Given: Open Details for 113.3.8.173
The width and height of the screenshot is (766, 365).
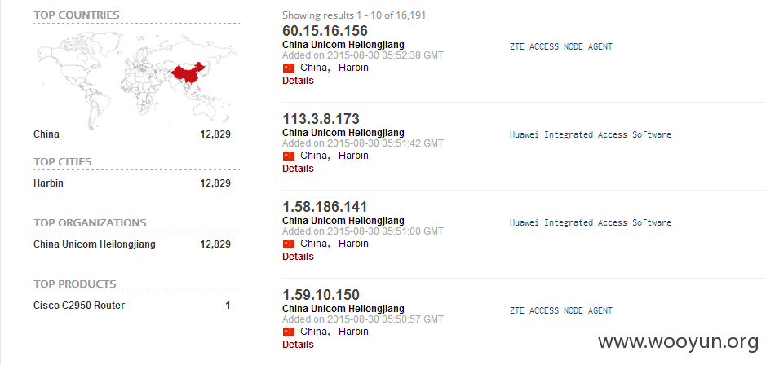Looking at the screenshot, I should coord(298,169).
